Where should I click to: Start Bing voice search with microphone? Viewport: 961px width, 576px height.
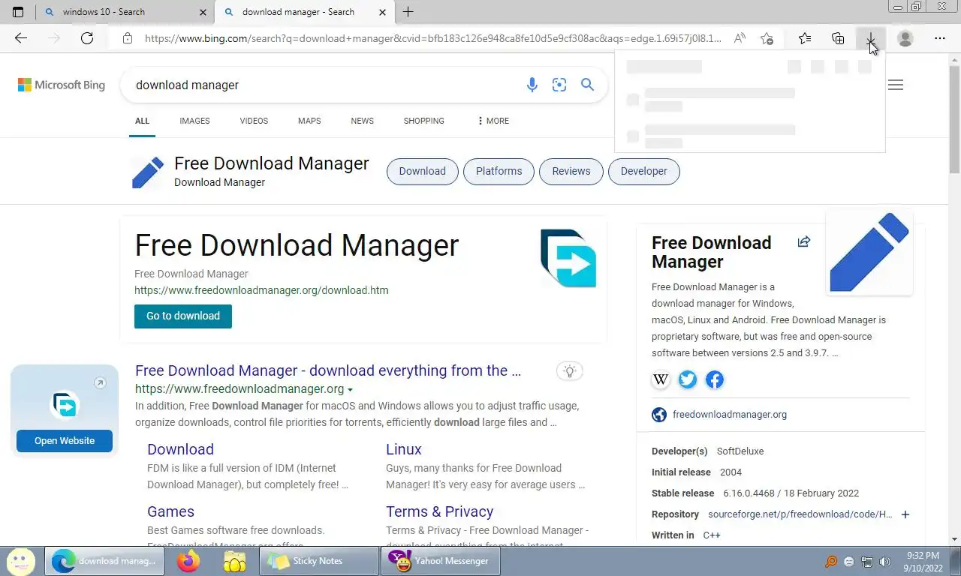[532, 85]
